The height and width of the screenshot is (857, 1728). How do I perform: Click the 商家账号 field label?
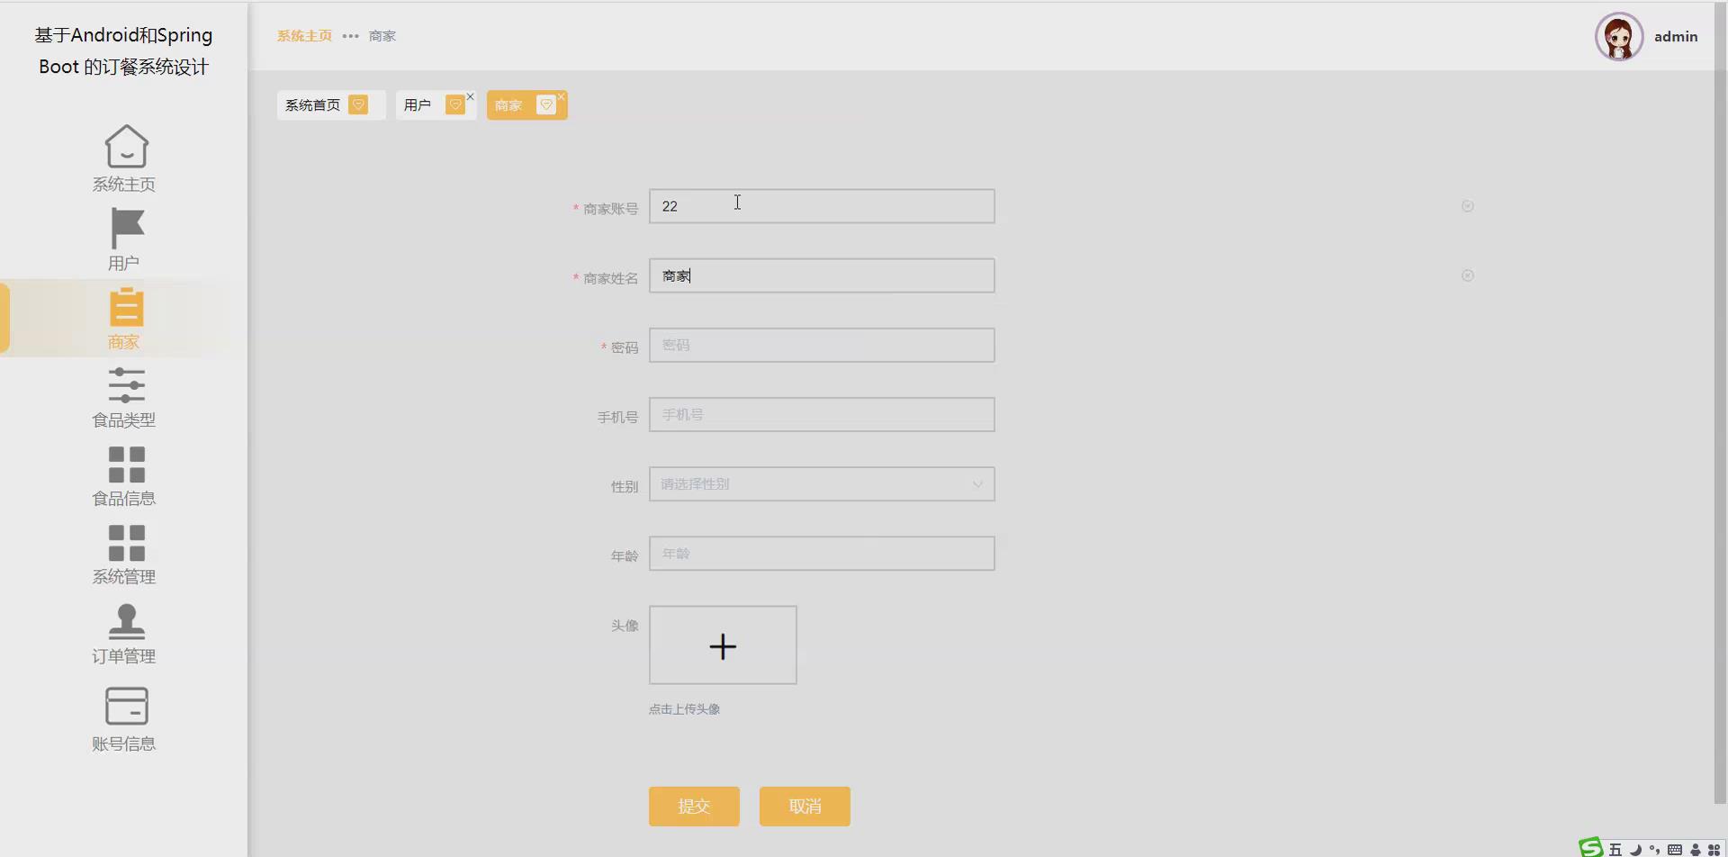(610, 209)
